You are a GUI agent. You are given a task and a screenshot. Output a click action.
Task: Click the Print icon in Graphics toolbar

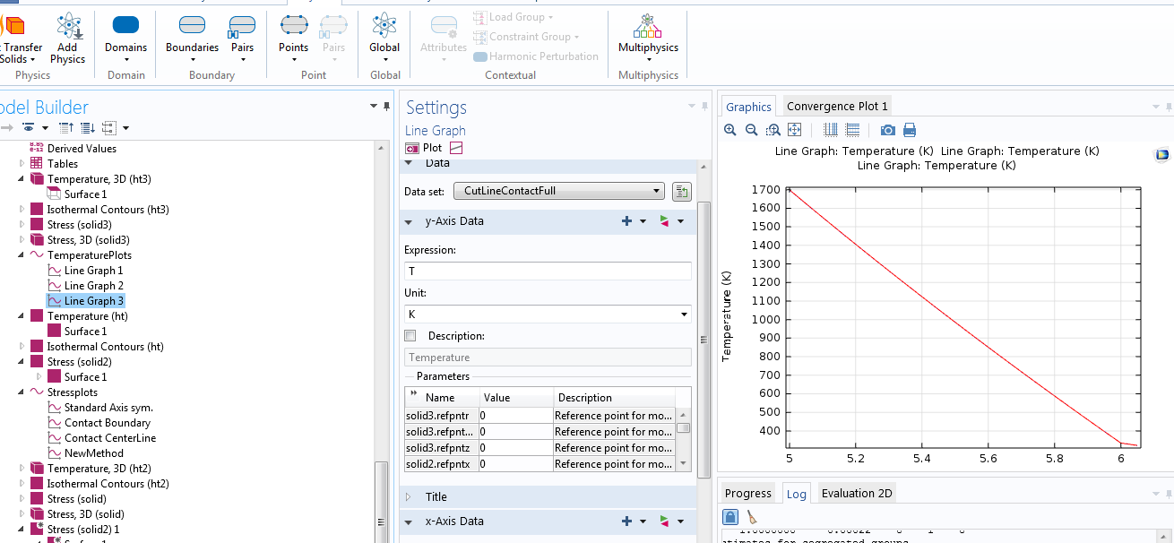(910, 130)
